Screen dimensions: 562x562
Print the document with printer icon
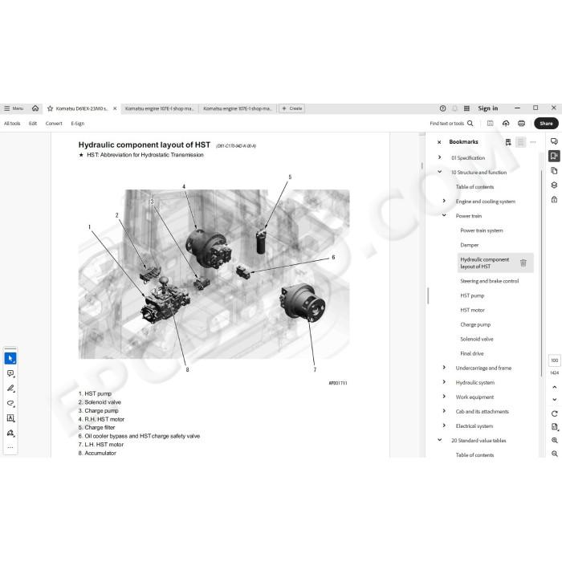point(522,124)
